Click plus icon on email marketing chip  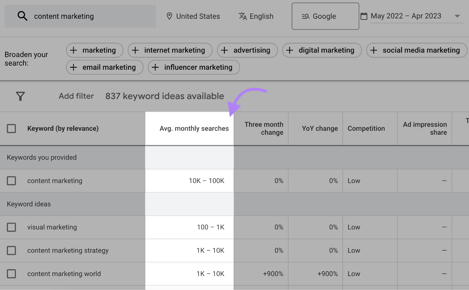point(74,67)
